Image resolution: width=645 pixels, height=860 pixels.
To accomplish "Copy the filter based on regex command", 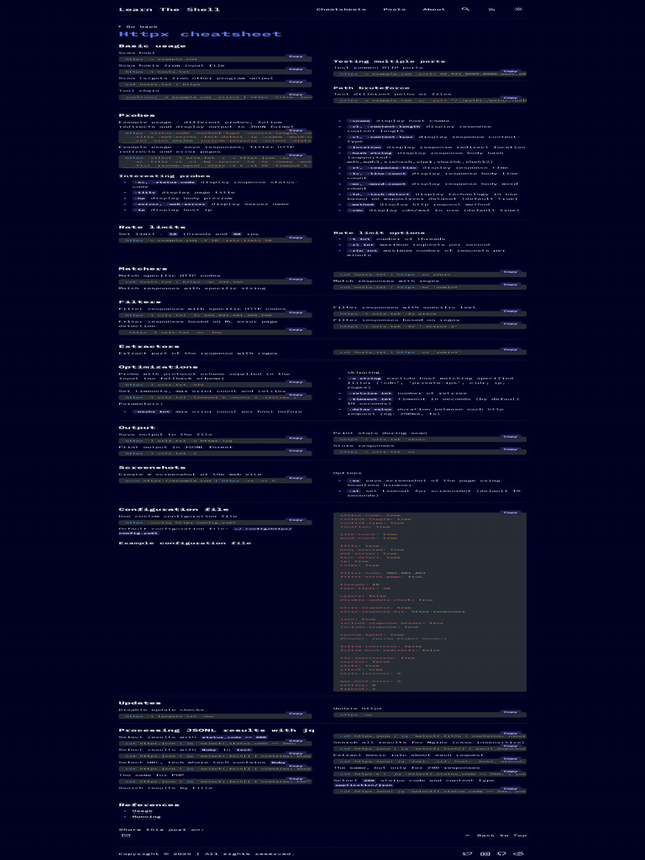I will coord(510,323).
